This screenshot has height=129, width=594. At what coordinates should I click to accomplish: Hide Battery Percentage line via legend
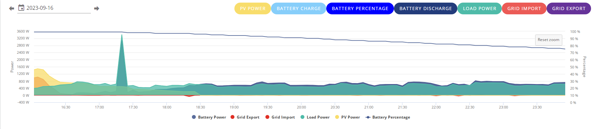(x=388, y=117)
